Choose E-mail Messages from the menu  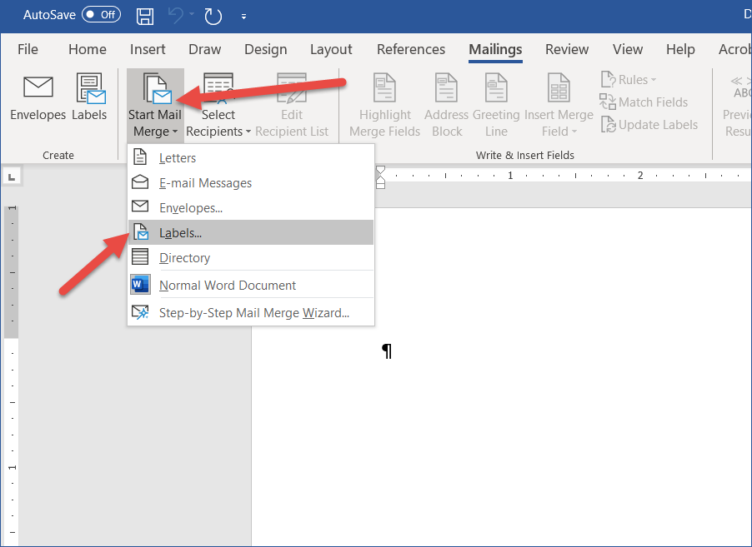[251, 182]
